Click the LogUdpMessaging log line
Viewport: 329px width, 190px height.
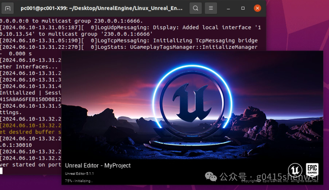coord(130,27)
